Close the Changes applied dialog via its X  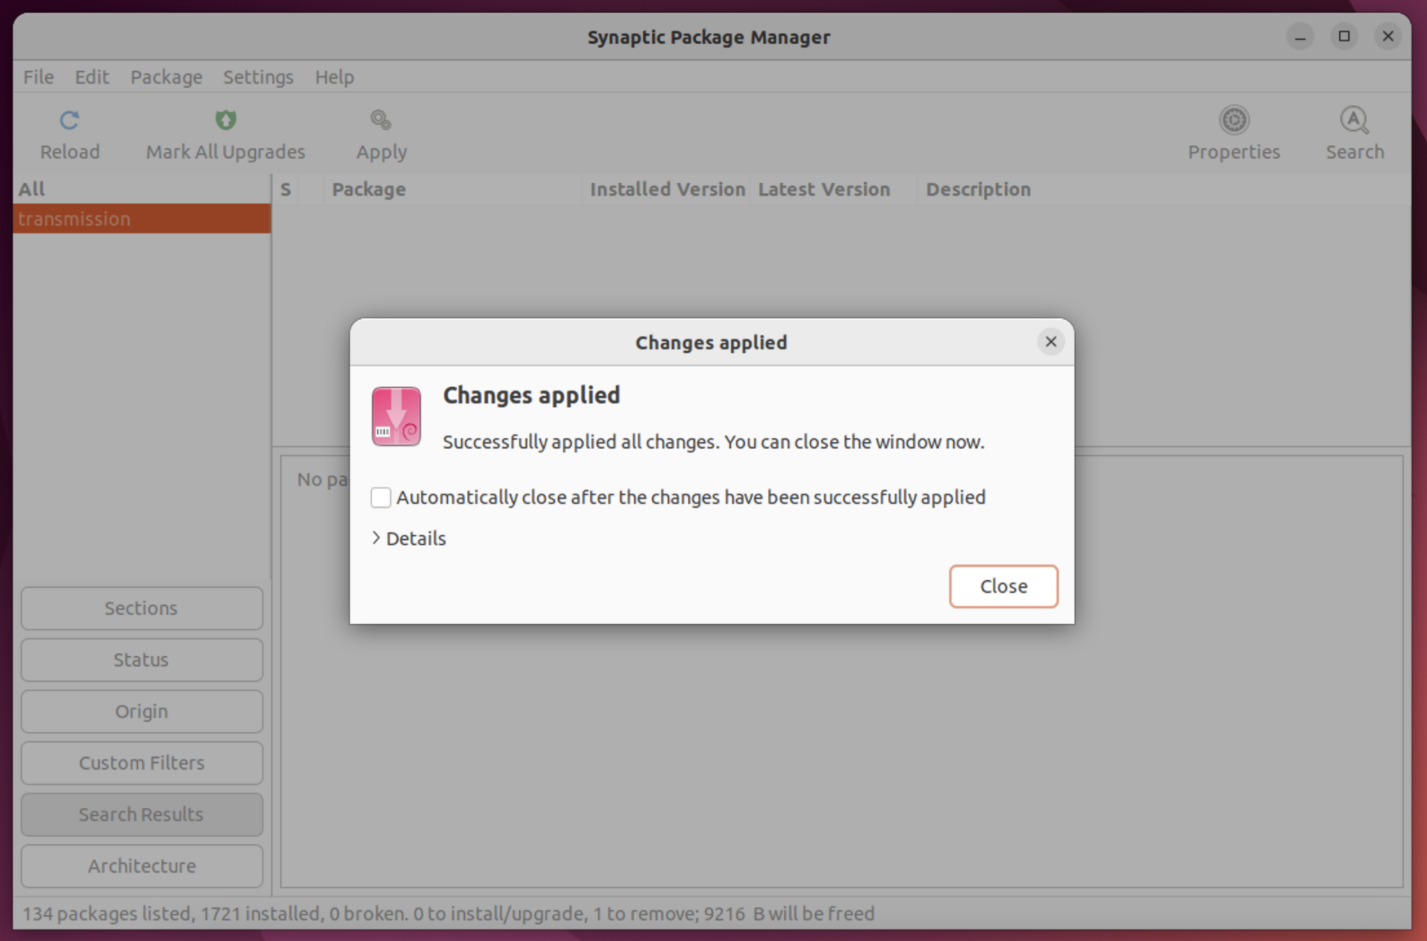click(x=1050, y=341)
